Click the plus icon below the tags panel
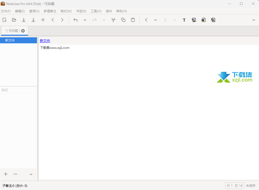 coord(6,174)
